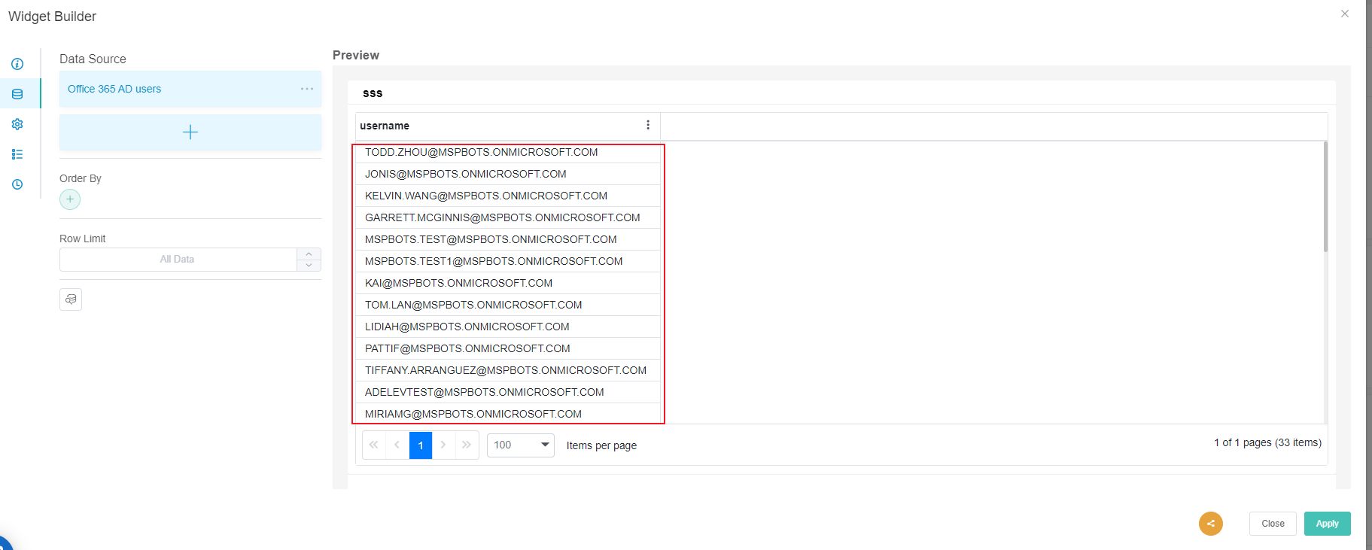Viewport: 1372px width, 550px height.
Task: Increase the Row Limit value
Action: (x=309, y=254)
